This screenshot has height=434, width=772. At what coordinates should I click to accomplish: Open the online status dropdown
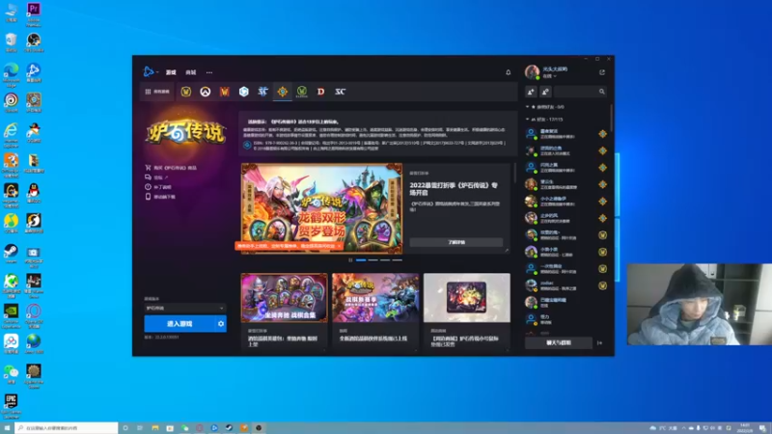click(x=549, y=76)
